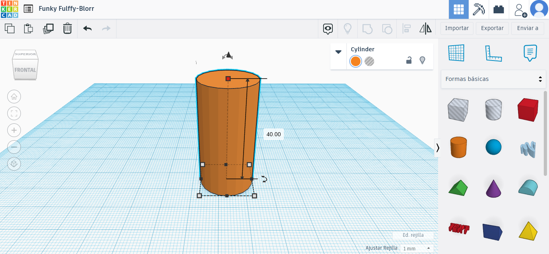Open the orange Solid color swatch
549x254 pixels.
click(356, 61)
